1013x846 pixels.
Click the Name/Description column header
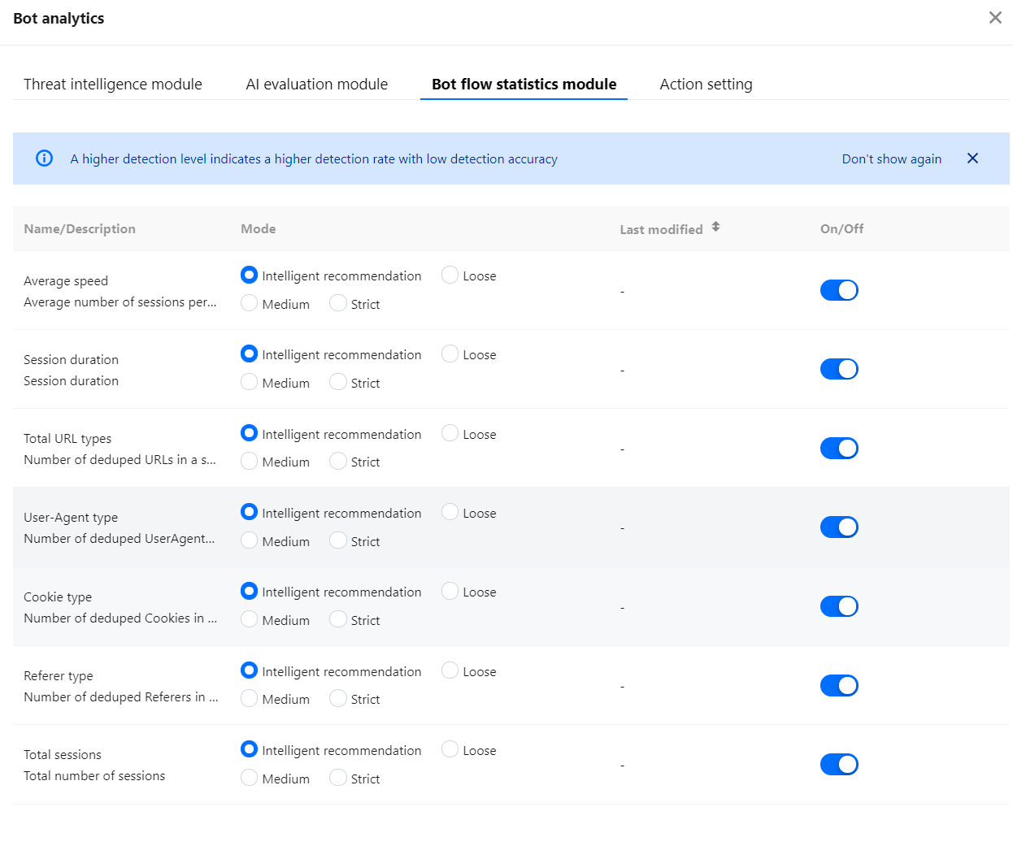(80, 229)
